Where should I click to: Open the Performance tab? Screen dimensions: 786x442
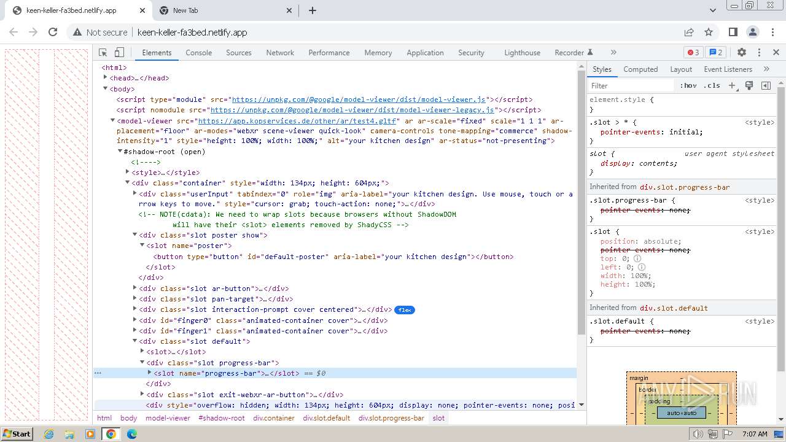pyautogui.click(x=329, y=53)
